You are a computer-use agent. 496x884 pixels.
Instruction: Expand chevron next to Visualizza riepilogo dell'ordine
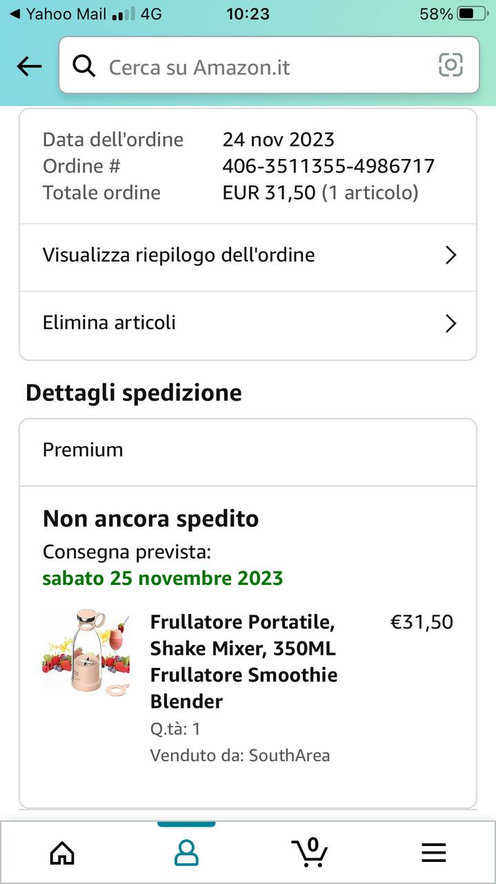tap(451, 256)
